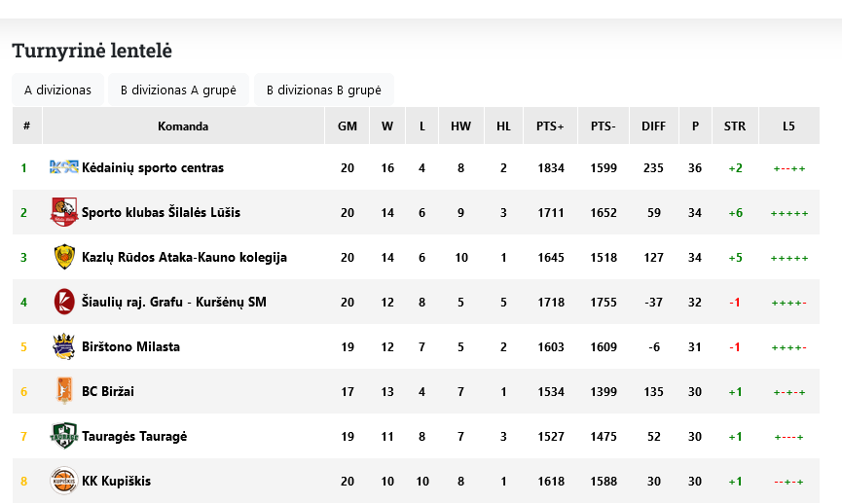Select the B divizionas B grupė tab
842x504 pixels.
[x=324, y=90]
